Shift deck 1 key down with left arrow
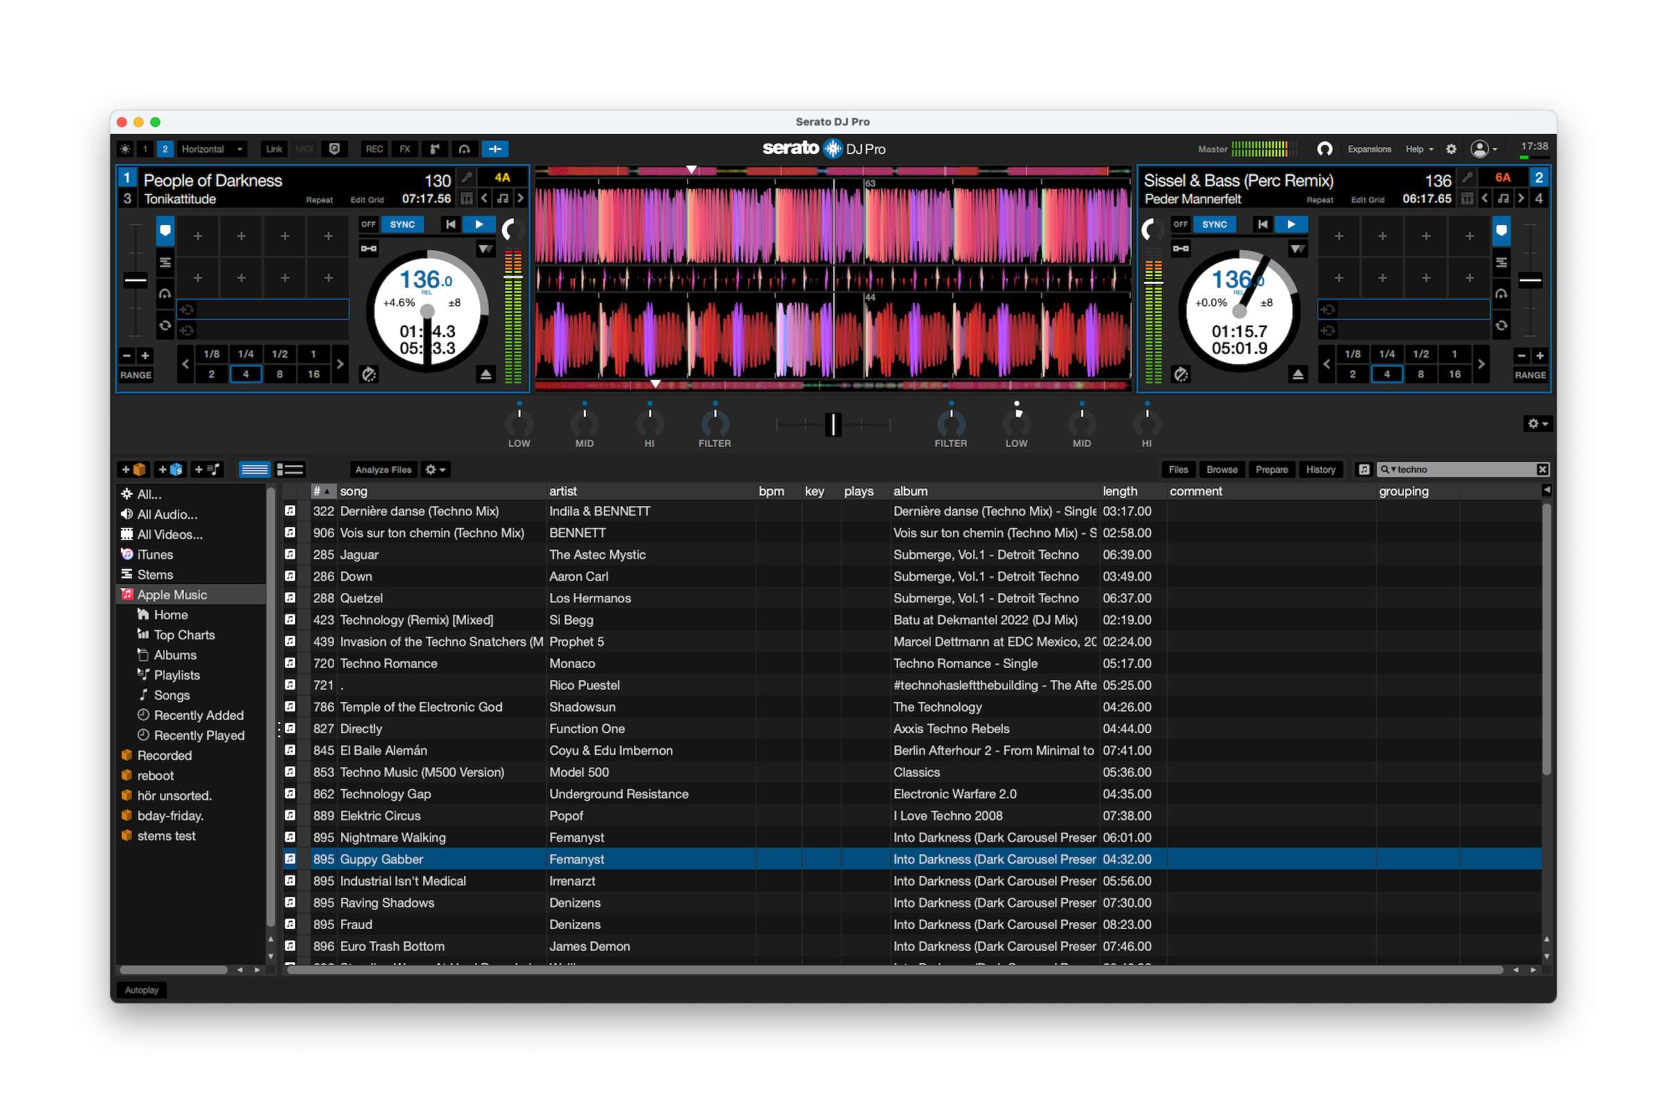The image size is (1667, 1113). coord(485,199)
